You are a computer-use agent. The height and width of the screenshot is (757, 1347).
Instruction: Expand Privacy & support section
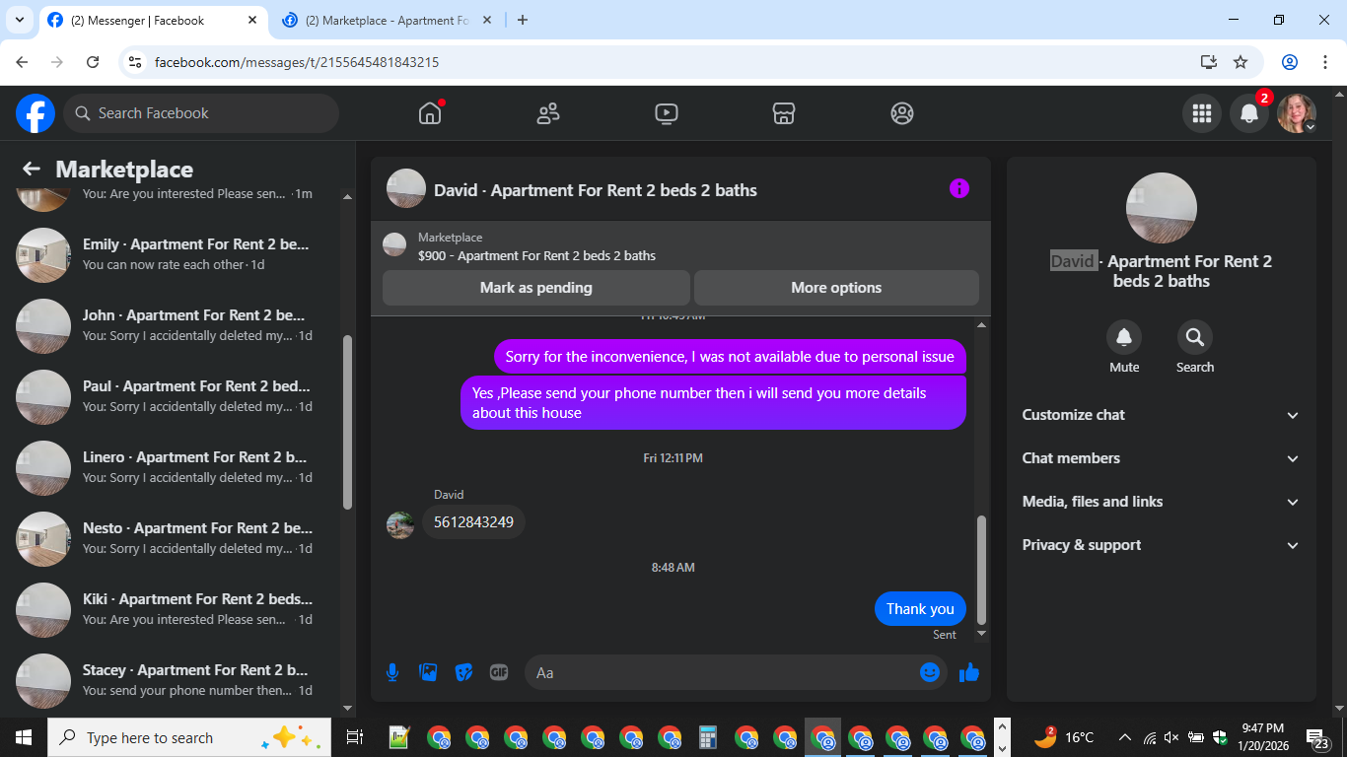[x=1162, y=545]
